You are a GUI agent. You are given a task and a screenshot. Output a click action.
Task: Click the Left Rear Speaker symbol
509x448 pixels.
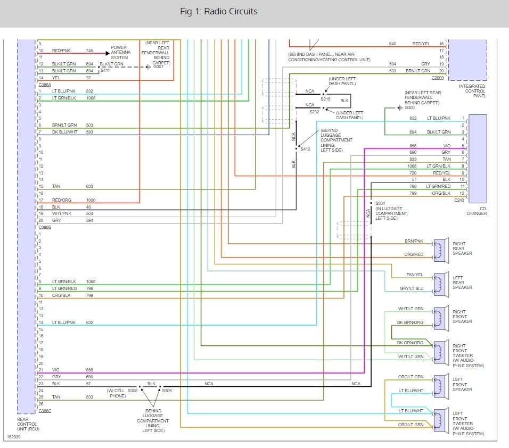(x=441, y=284)
